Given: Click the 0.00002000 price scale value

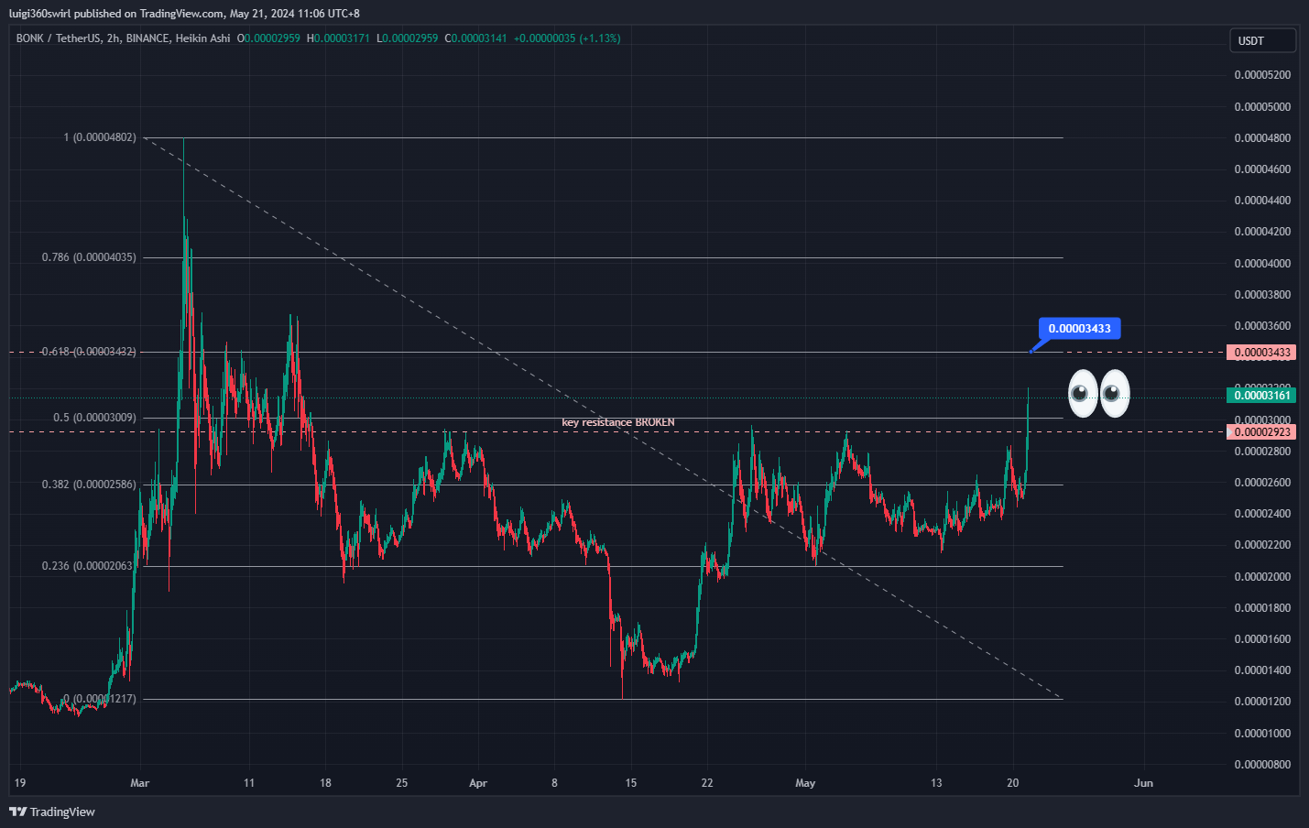Looking at the screenshot, I should click(1262, 577).
